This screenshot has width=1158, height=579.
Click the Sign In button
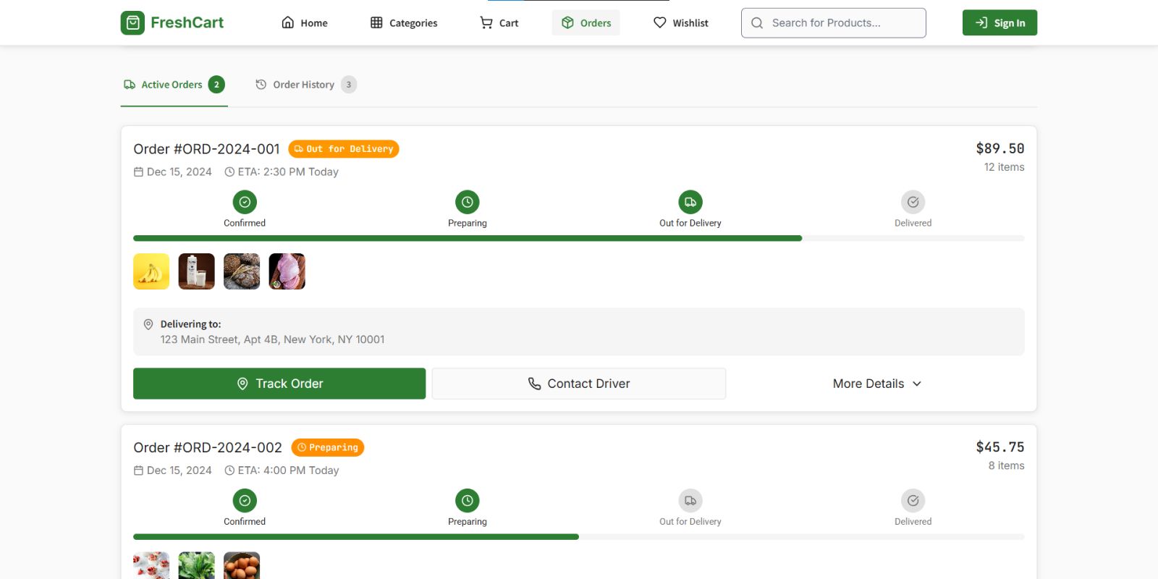tap(999, 23)
